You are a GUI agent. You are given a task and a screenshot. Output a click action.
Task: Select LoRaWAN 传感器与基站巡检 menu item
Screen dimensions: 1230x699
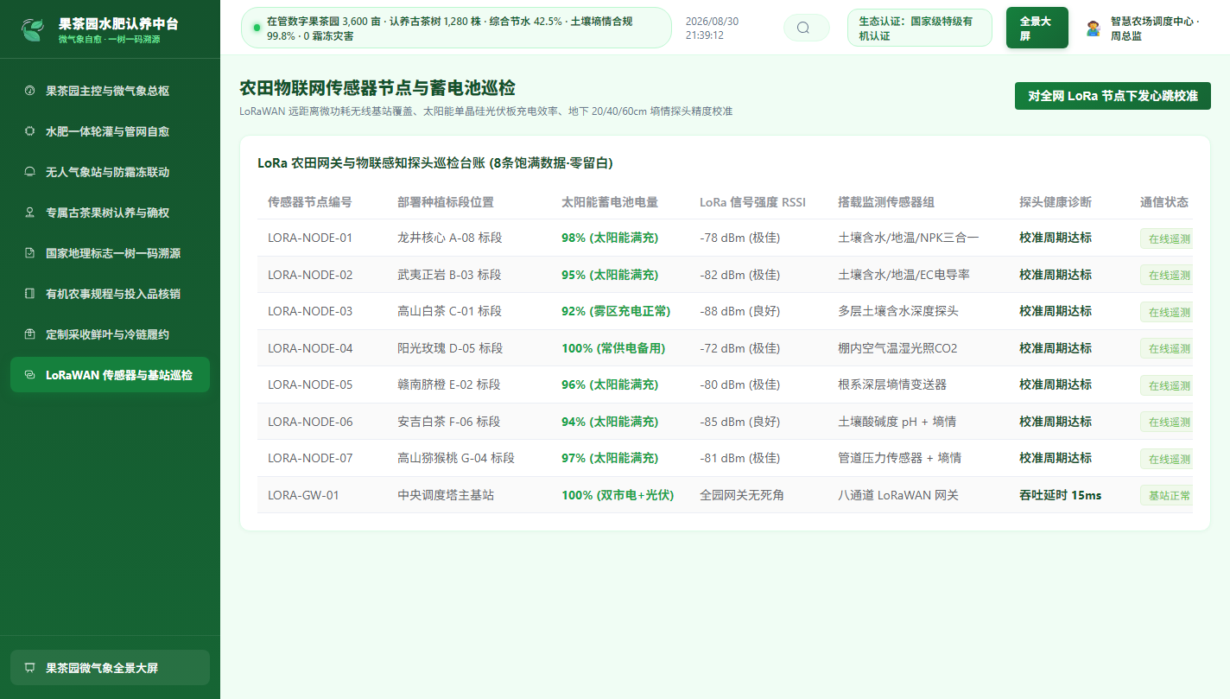(x=110, y=375)
